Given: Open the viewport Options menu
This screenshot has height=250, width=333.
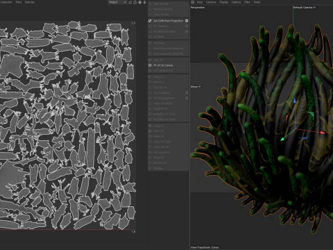Looking at the screenshot, I should tap(236, 2).
